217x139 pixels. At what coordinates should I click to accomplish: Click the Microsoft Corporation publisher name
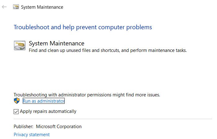[59, 127]
